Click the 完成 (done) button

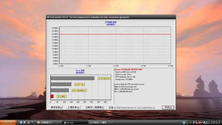tap(168, 107)
